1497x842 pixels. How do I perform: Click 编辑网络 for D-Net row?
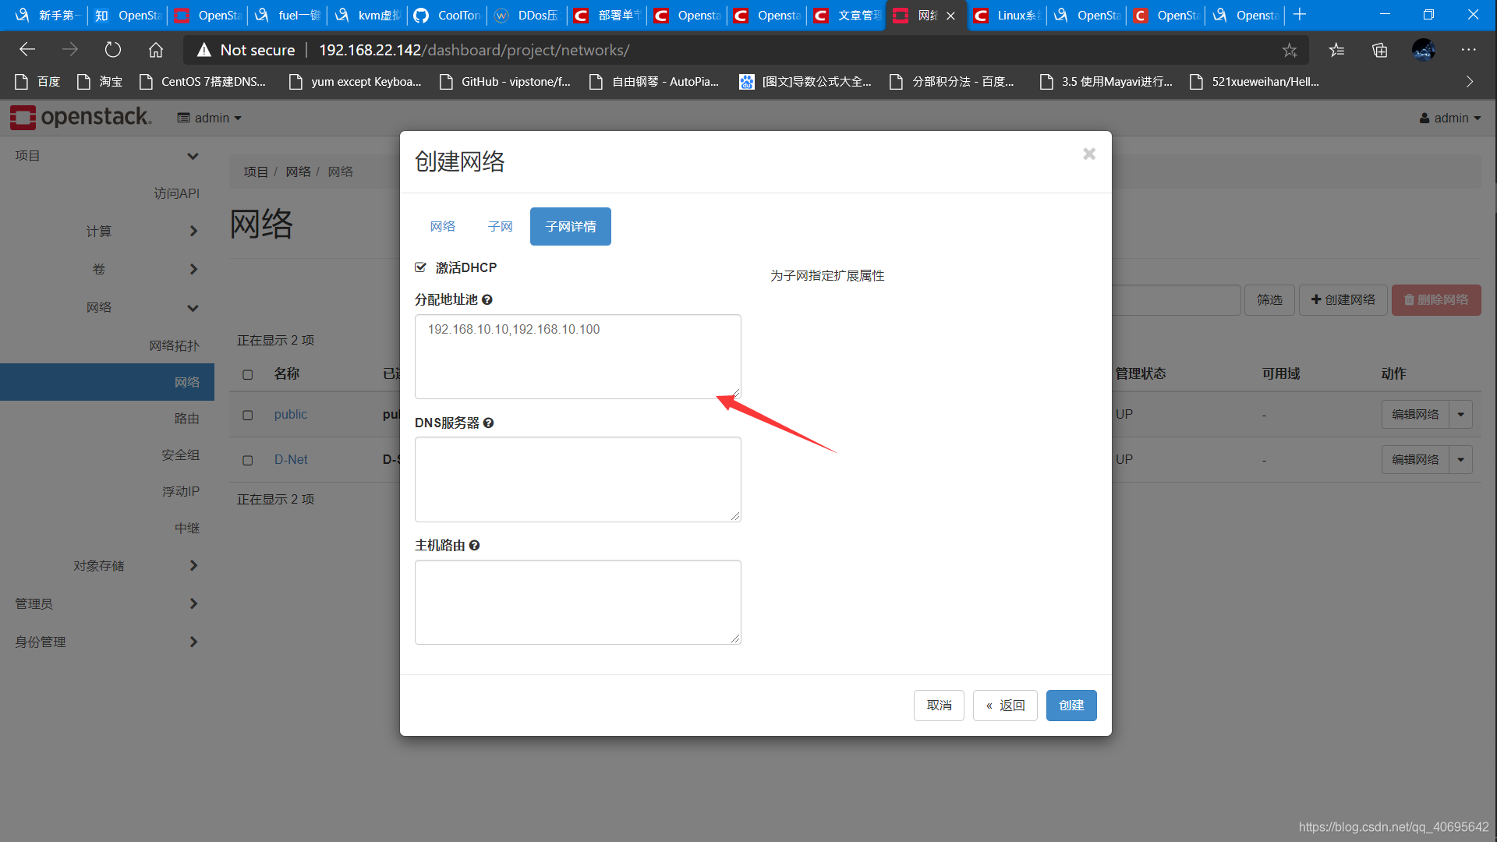(x=1415, y=460)
